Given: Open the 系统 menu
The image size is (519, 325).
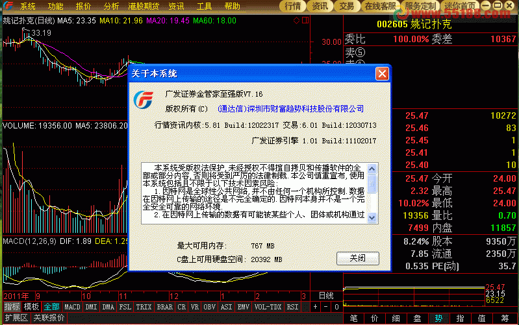Looking at the screenshot, I should (x=27, y=6).
